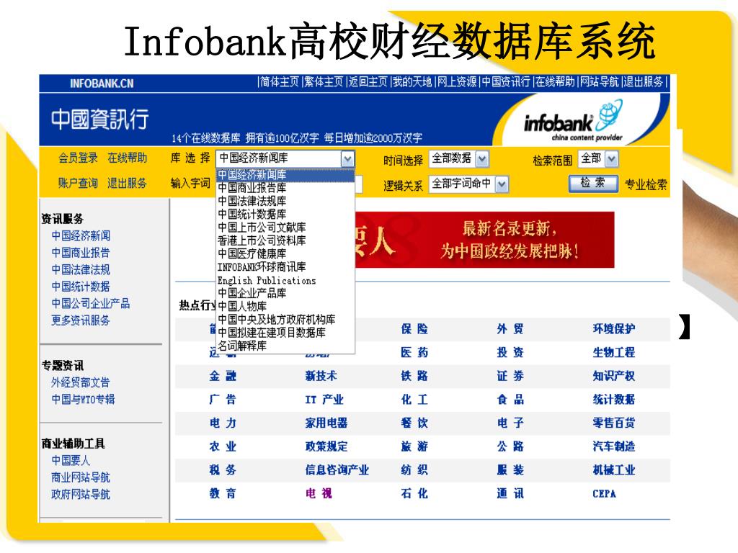Click 中国公司企业产品 sidebar link

point(91,303)
